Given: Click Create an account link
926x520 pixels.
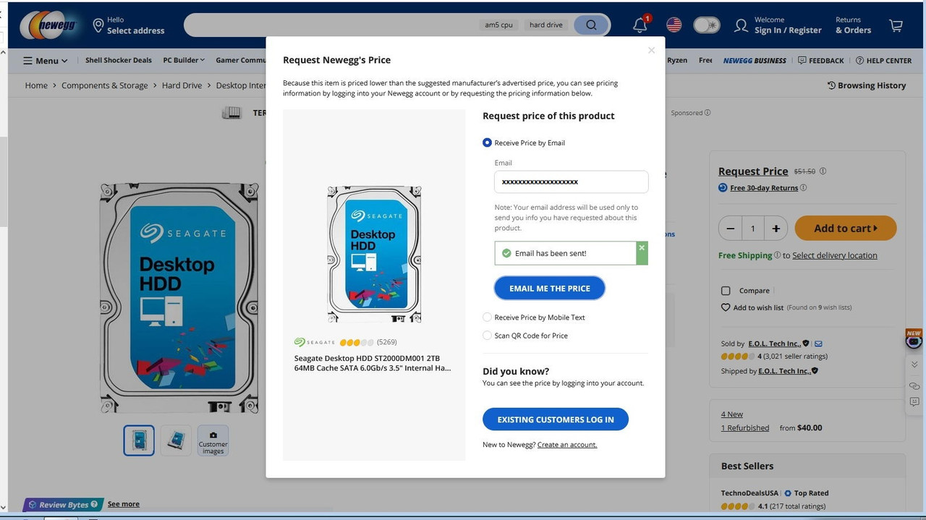Looking at the screenshot, I should tap(567, 445).
